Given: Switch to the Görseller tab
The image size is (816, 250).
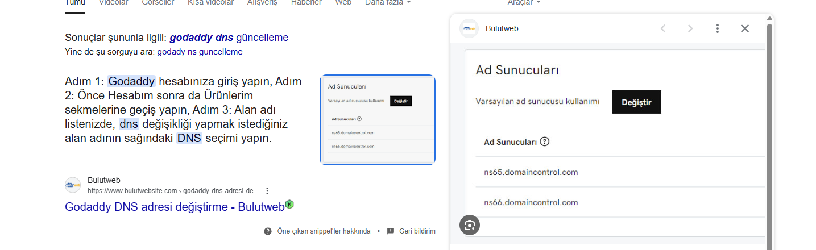Looking at the screenshot, I should 158,3.
